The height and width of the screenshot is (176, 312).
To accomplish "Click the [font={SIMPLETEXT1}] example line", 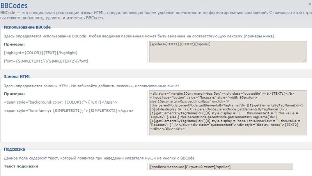I will 46,61.
